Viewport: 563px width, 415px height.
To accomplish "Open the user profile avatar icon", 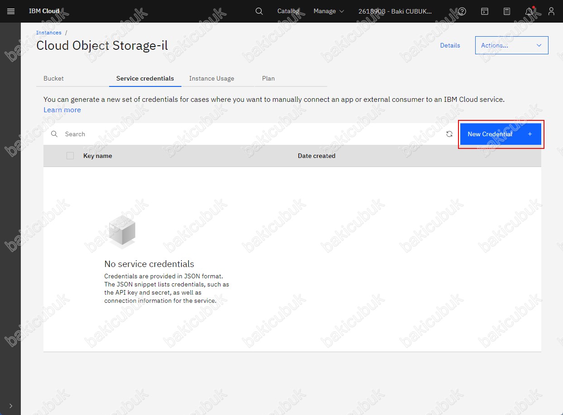I will [551, 11].
